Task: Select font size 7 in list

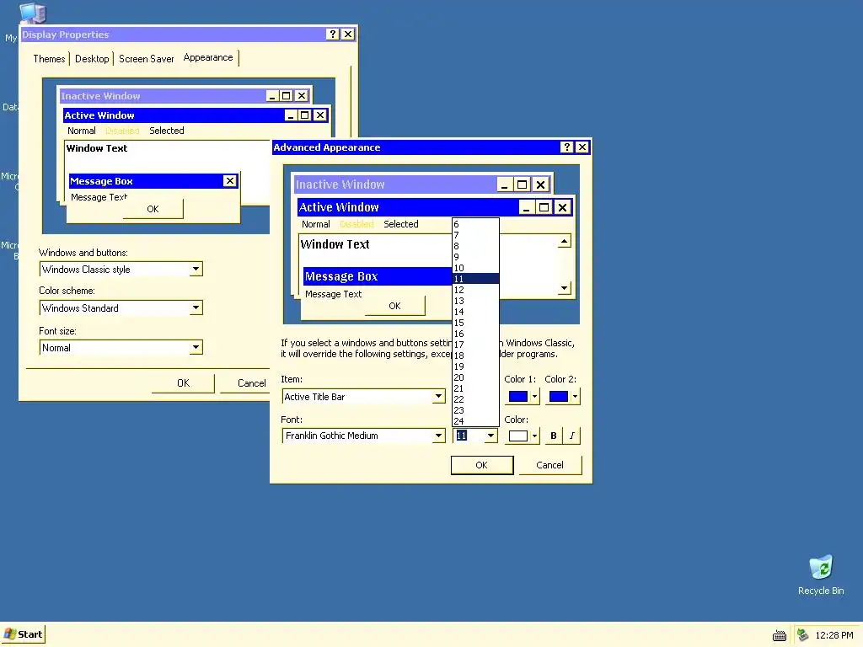Action: (475, 236)
